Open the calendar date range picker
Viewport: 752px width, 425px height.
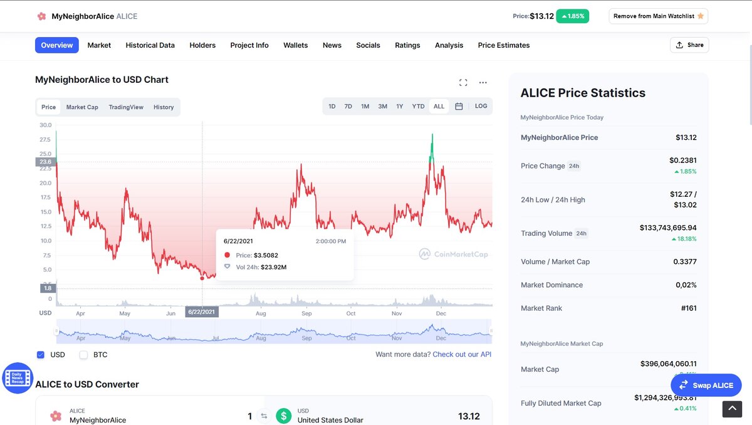459,107
